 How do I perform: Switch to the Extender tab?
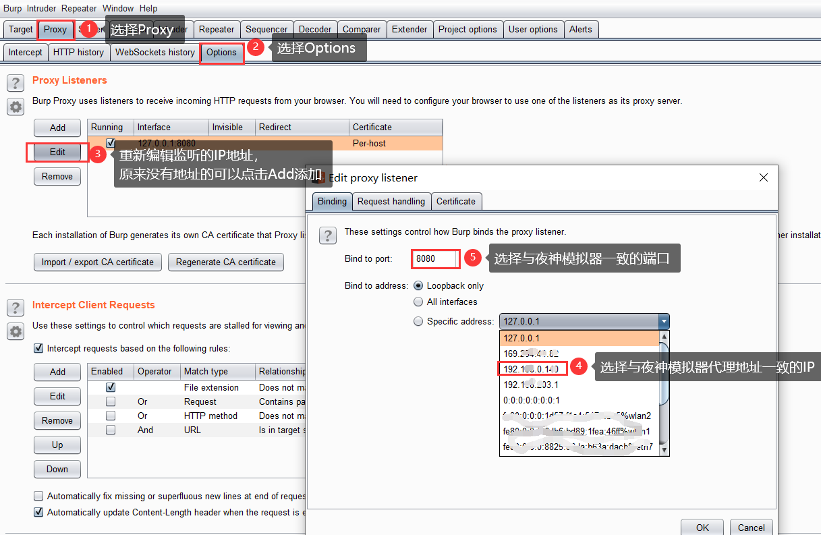(409, 29)
